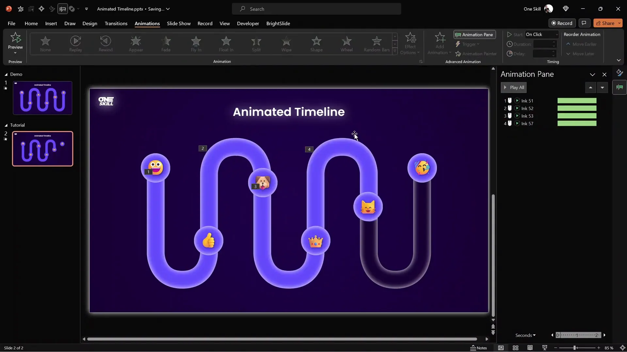Adjust the zoom slider handle
Viewport: 627px width, 352px height.
coord(574,348)
